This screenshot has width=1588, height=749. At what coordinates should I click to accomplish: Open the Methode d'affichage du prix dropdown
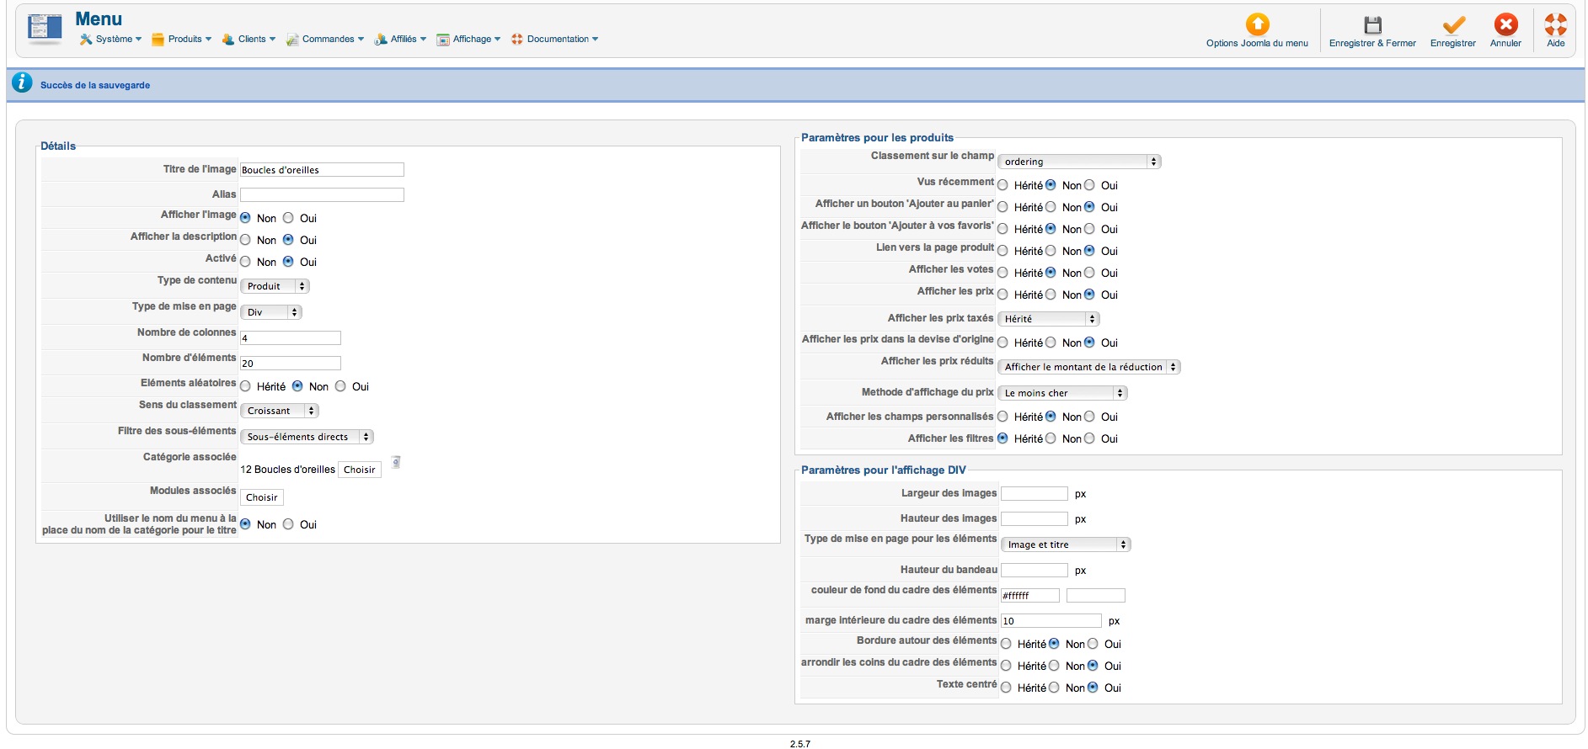click(1061, 393)
